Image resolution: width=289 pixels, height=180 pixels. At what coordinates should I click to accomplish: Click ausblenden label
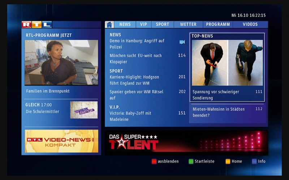(168, 161)
